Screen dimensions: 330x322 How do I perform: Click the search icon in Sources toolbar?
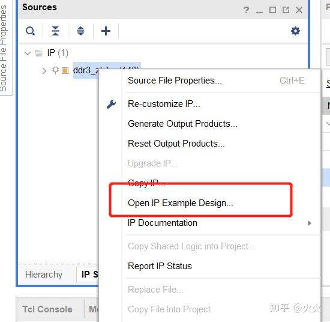click(31, 31)
